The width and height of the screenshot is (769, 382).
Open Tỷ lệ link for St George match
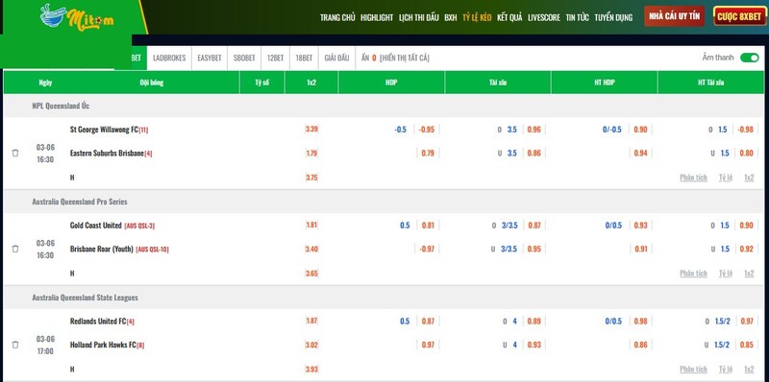726,178
